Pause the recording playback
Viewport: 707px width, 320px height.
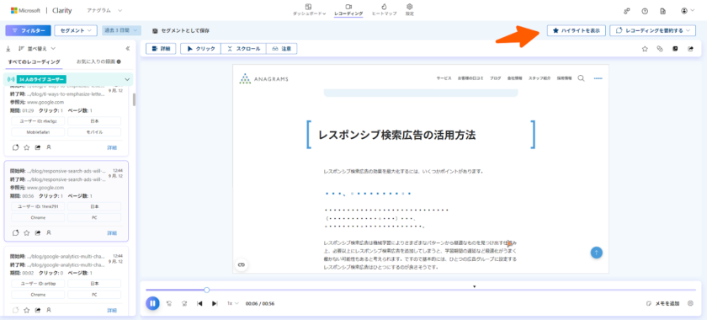pyautogui.click(x=153, y=303)
